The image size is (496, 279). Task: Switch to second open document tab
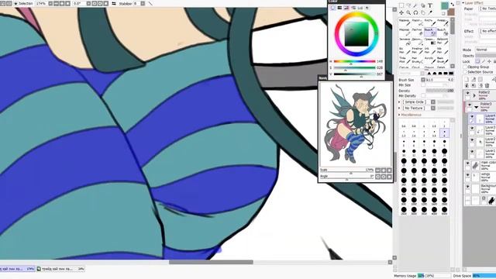point(60,269)
